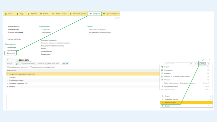This screenshot has height=122, width=217.
Task: Select Изменить форму in the menu
Action: point(170,103)
